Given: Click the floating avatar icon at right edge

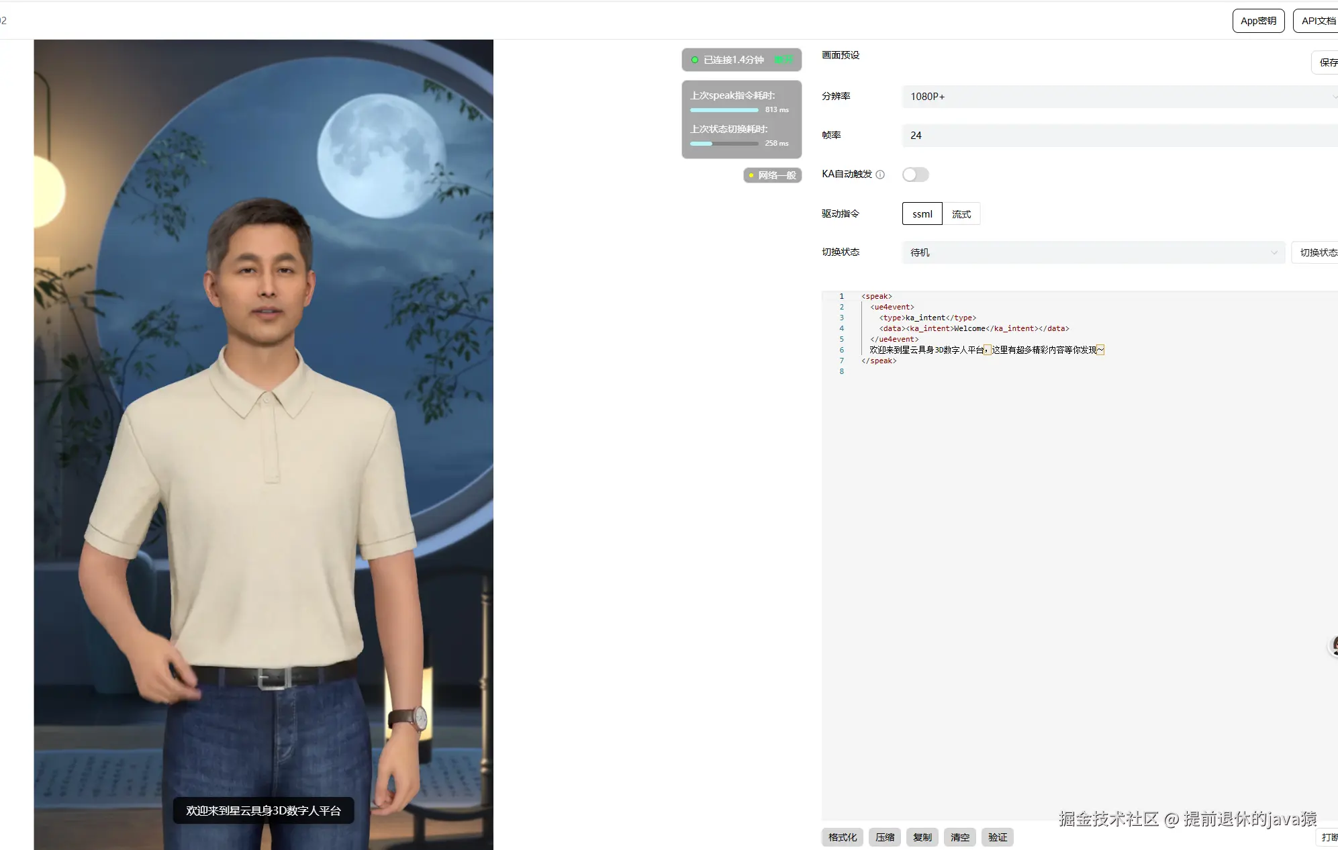Looking at the screenshot, I should coord(1333,645).
